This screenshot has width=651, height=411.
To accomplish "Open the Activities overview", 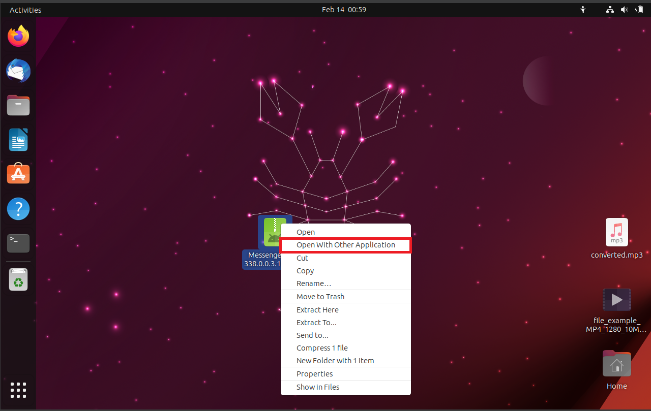I will pos(25,9).
